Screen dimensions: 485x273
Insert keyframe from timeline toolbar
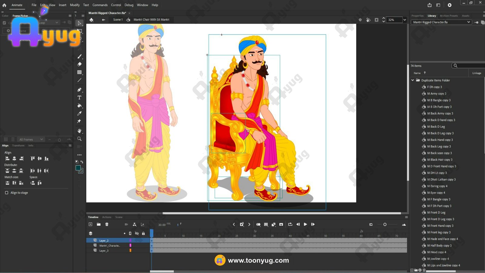point(242,224)
